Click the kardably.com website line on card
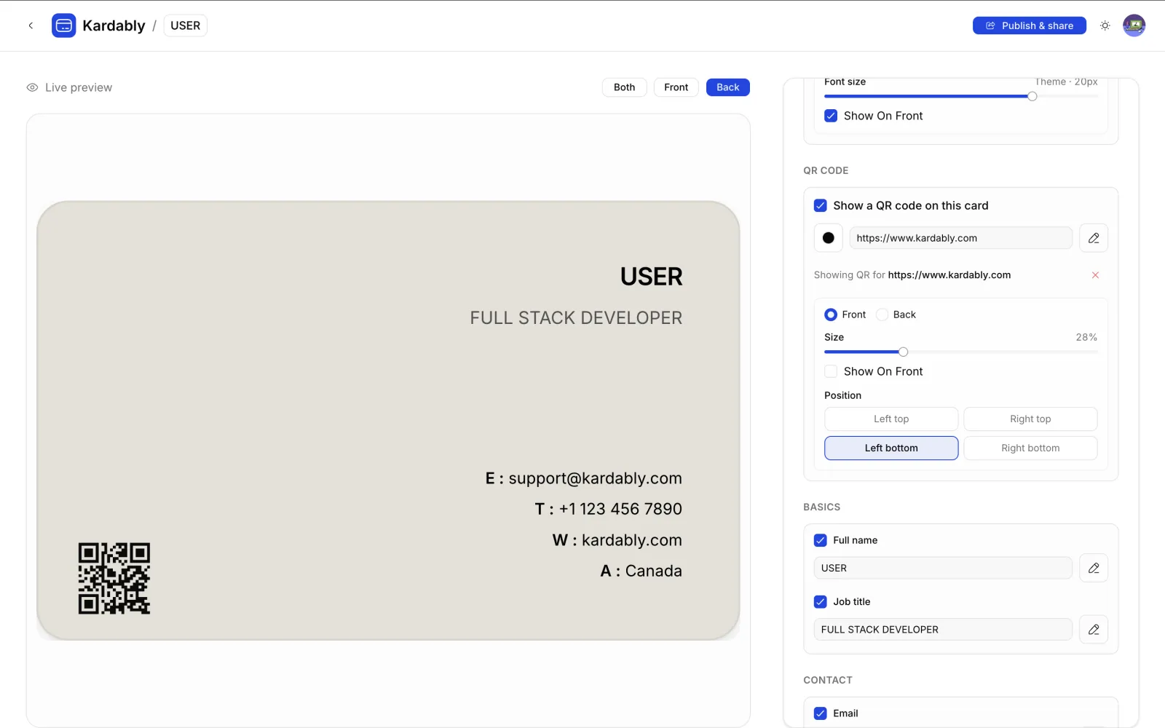The width and height of the screenshot is (1165, 728). click(617, 540)
